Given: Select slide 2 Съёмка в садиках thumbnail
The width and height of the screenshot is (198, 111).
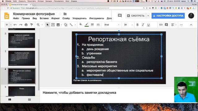Looking at the screenshot, I should pyautogui.click(x=22, y=40).
